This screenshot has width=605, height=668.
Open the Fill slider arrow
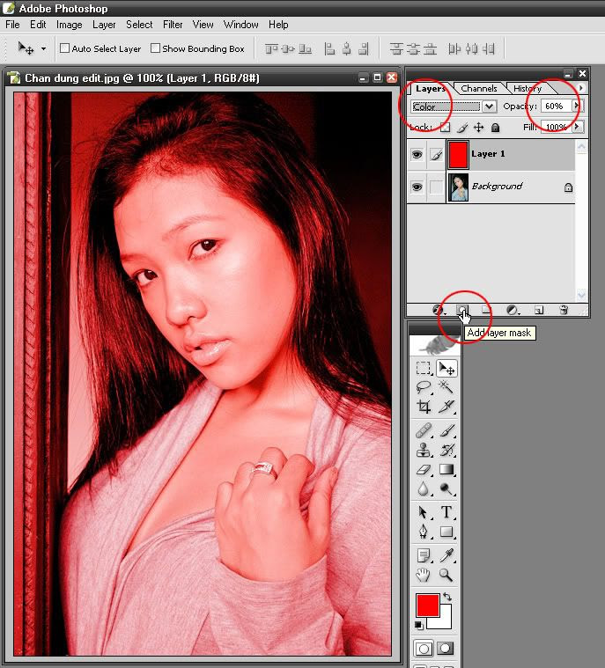point(578,127)
